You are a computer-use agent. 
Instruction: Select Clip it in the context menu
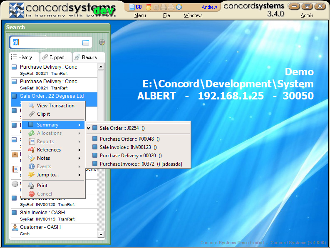[43, 114]
